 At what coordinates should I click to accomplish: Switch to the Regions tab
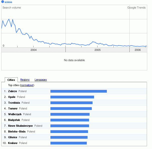click(x=25, y=80)
